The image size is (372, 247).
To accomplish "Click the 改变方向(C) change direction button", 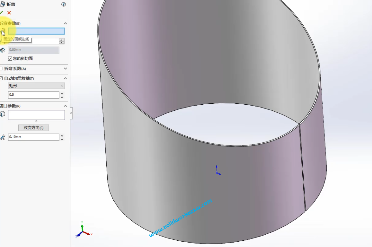I will point(34,127).
